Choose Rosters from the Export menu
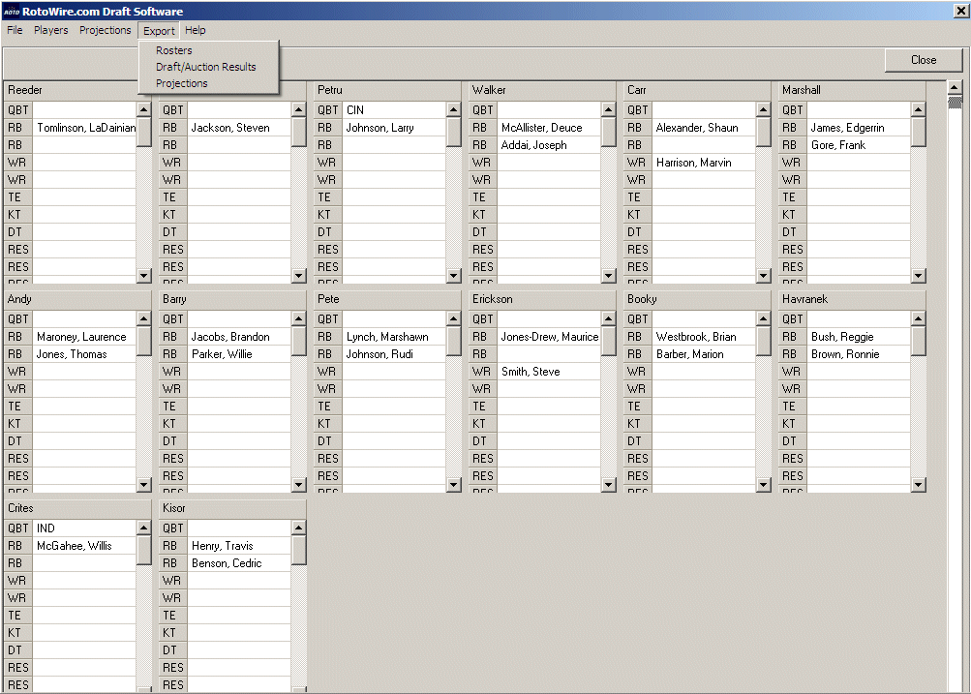This screenshot has height=694, width=971. (x=174, y=50)
